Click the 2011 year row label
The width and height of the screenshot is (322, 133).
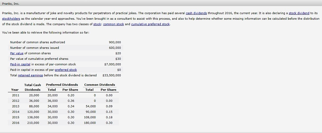(15, 95)
